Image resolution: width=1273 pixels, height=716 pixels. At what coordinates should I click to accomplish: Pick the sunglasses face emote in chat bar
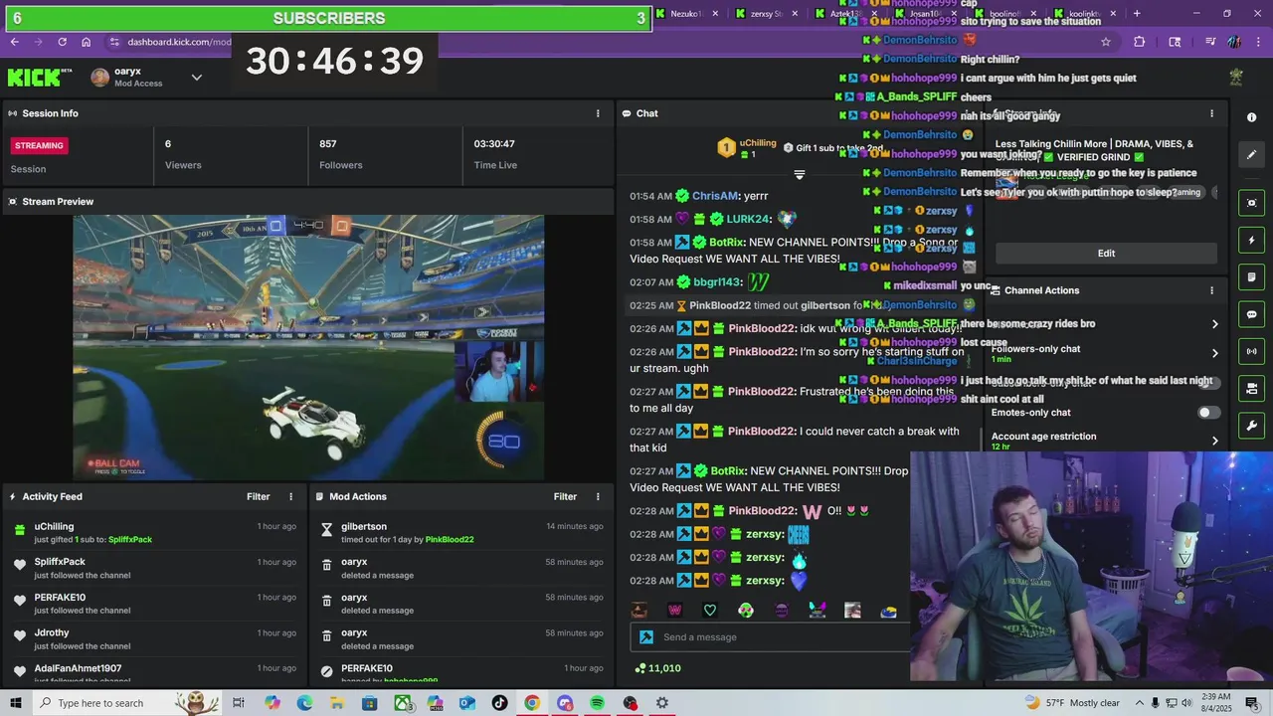click(x=639, y=611)
